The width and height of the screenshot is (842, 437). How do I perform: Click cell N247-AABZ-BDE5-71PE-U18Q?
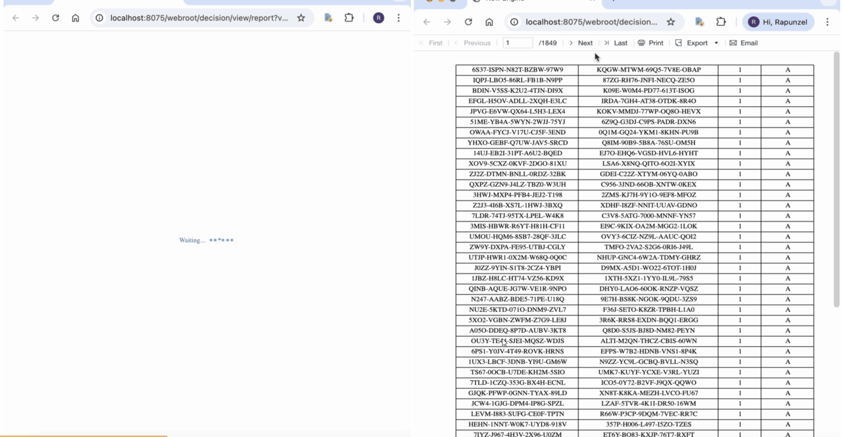tap(517, 299)
